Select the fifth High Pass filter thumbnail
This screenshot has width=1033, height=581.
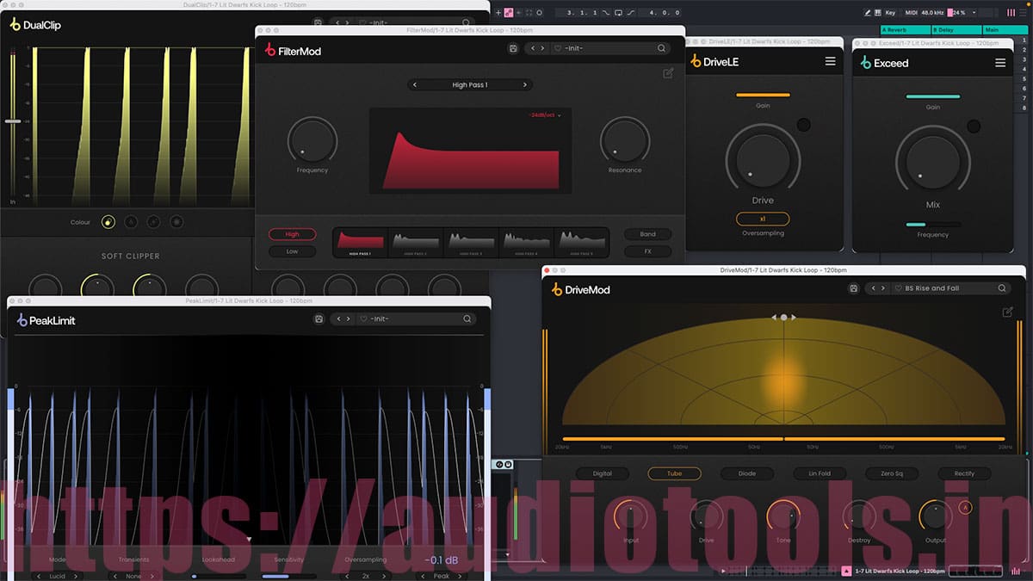580,243
